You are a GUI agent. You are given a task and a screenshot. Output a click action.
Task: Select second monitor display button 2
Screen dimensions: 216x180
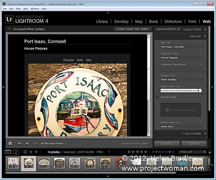pyautogui.click(x=16, y=152)
